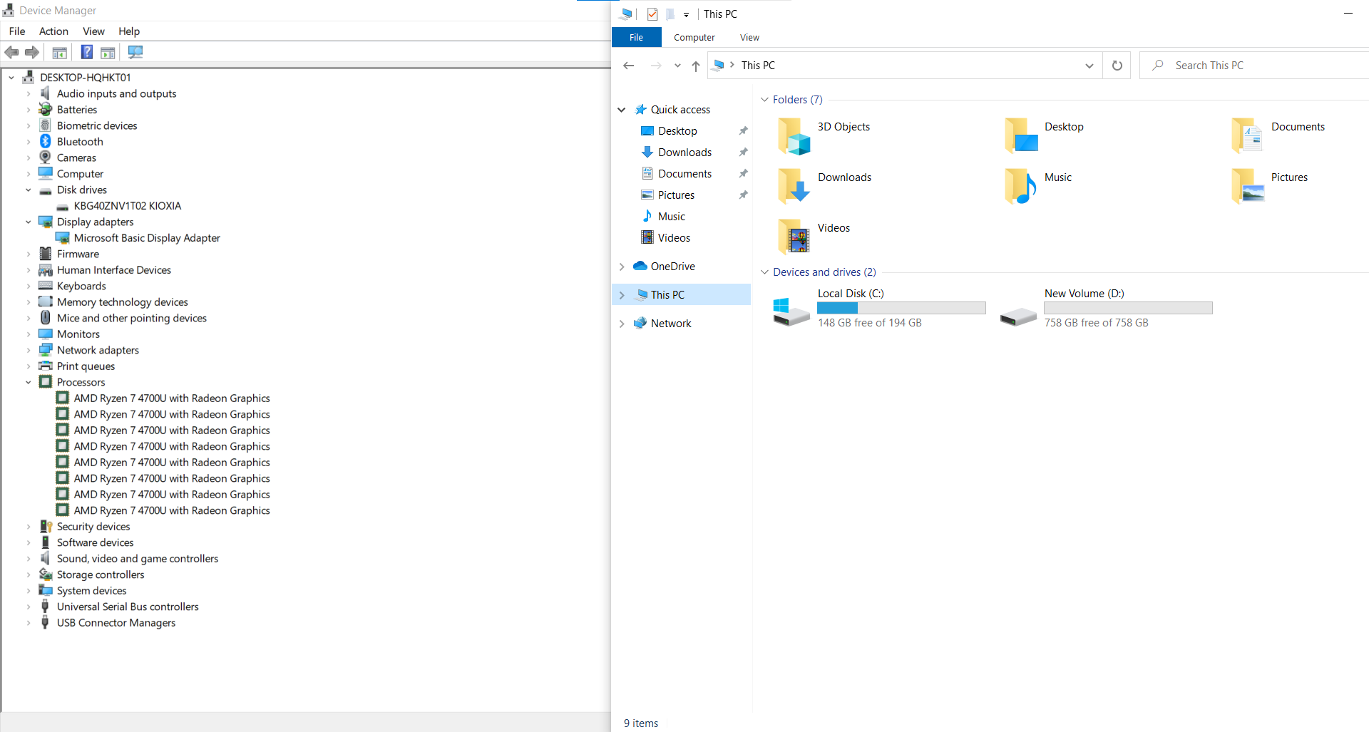The image size is (1369, 732).
Task: Expand the Network adapters category
Action: click(x=29, y=351)
